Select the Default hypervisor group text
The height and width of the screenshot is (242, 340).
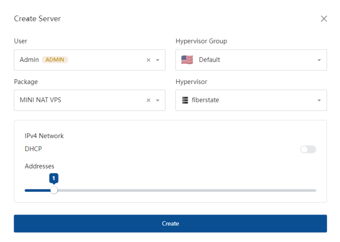pyautogui.click(x=209, y=60)
